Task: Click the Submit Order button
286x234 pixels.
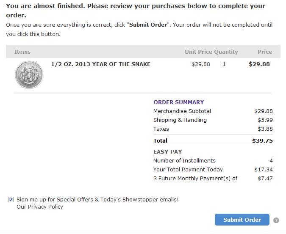Action: point(242,220)
